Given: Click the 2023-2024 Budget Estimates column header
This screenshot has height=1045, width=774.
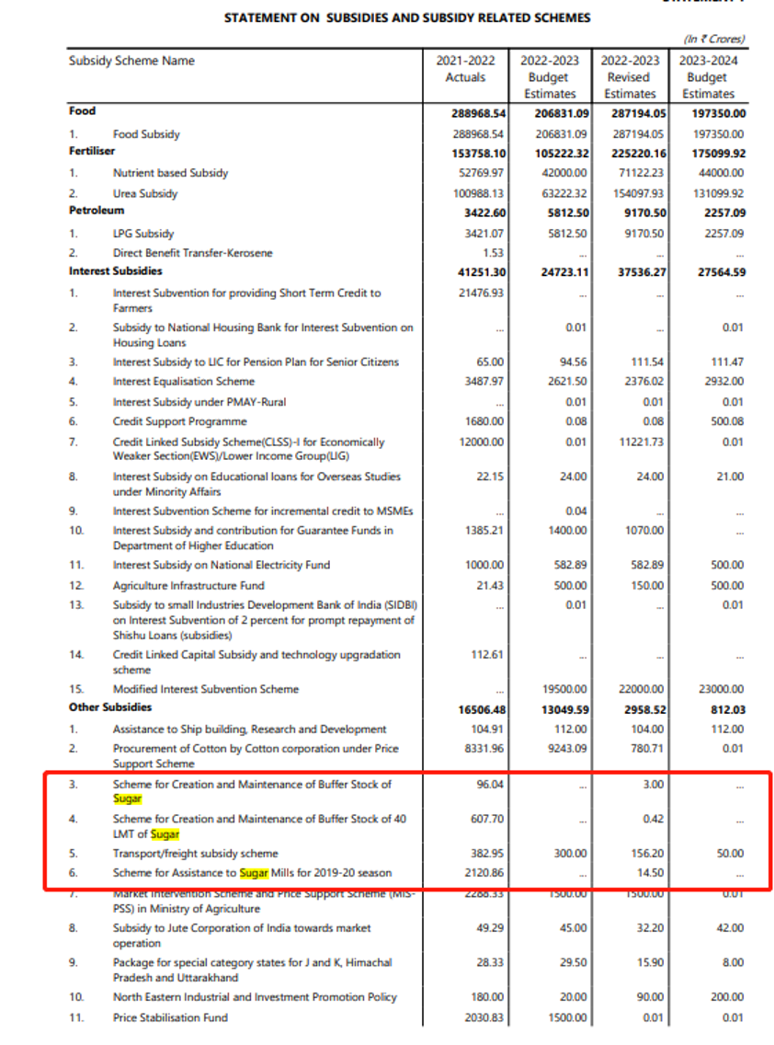Looking at the screenshot, I should (708, 76).
